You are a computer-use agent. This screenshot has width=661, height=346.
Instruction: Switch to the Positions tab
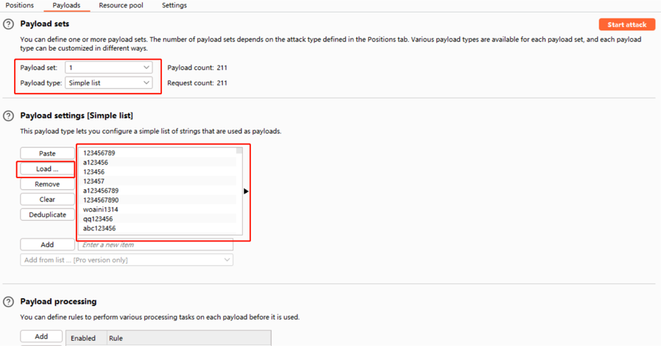20,5
